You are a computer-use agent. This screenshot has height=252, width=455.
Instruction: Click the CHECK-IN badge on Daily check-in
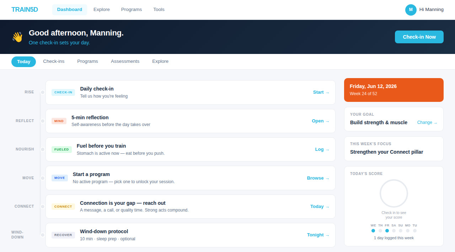tap(63, 92)
